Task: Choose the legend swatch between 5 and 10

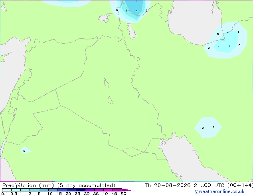Action: (x=43, y=190)
